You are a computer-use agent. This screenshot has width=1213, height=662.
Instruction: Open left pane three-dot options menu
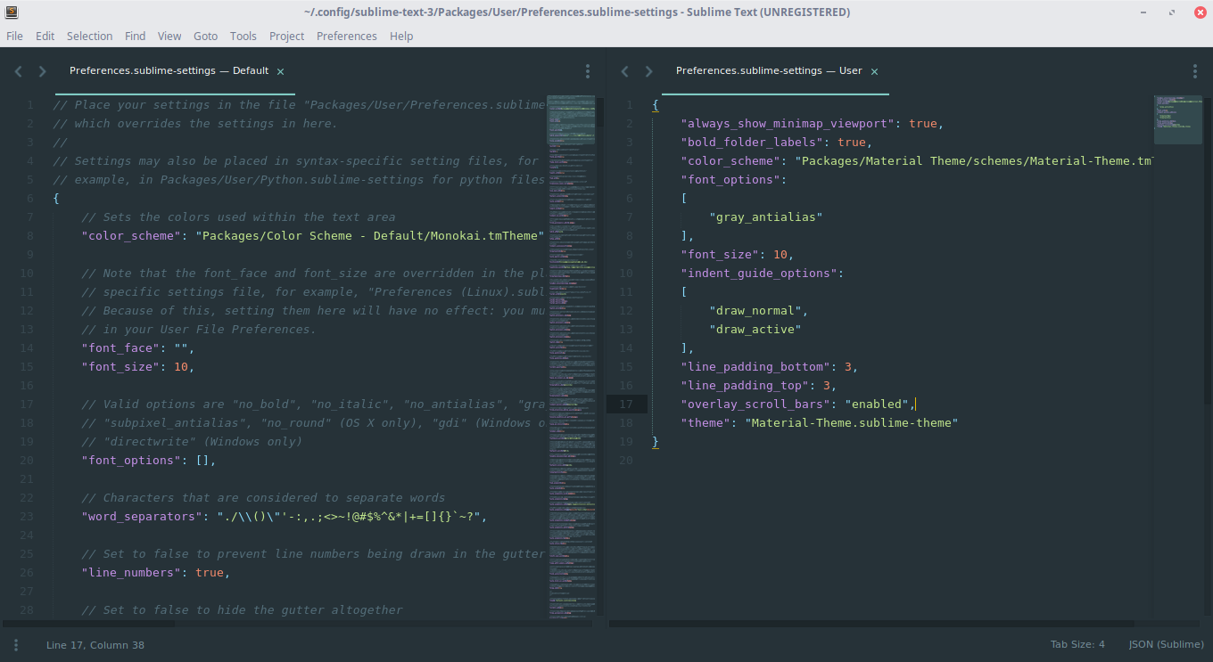coord(588,71)
